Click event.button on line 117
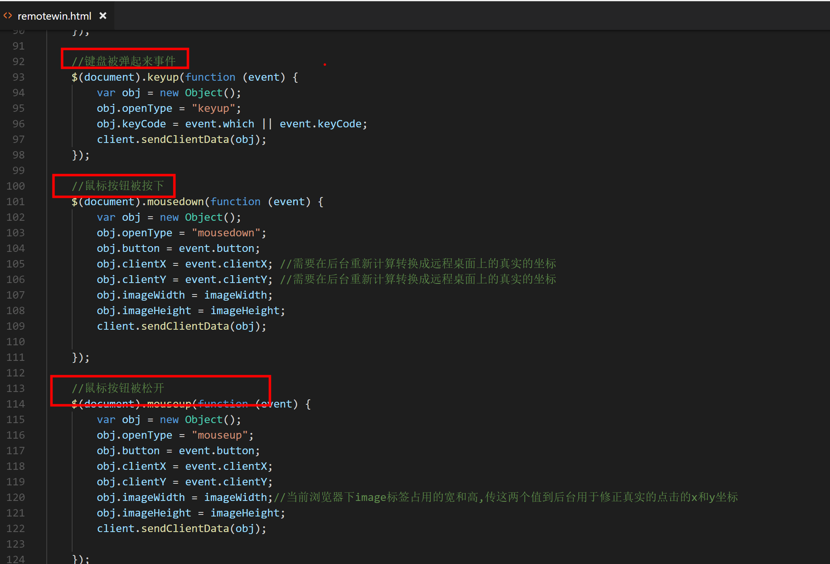This screenshot has width=830, height=564. pyautogui.click(x=216, y=451)
